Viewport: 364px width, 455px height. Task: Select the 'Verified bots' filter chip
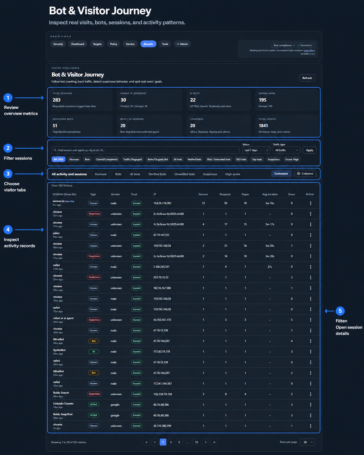coord(194,159)
